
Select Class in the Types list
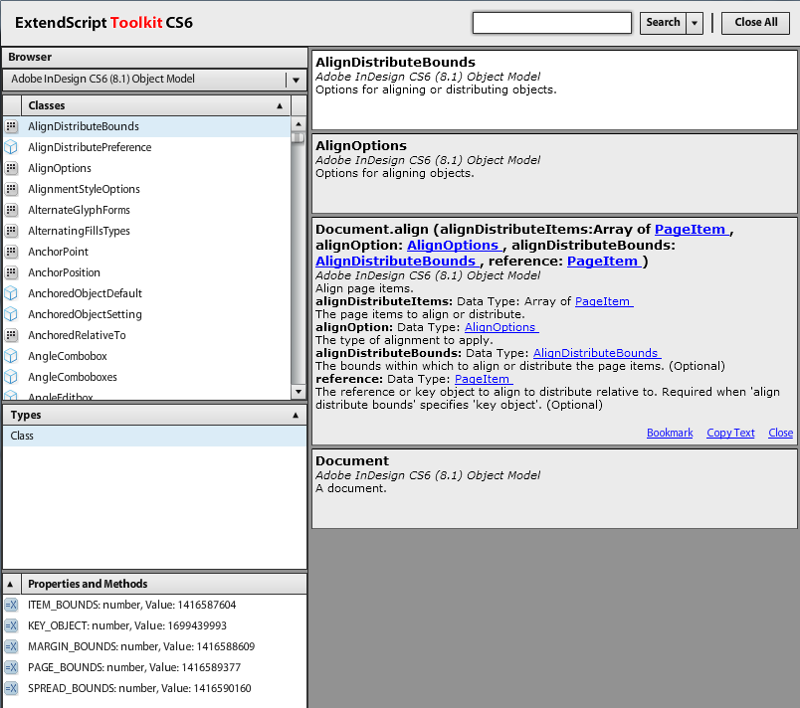coord(154,437)
